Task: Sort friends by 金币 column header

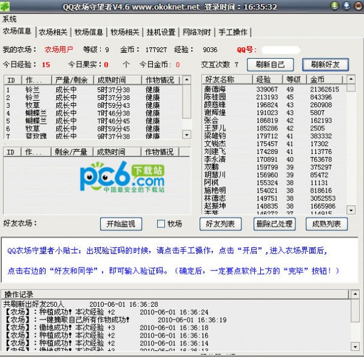Action: 325,79
